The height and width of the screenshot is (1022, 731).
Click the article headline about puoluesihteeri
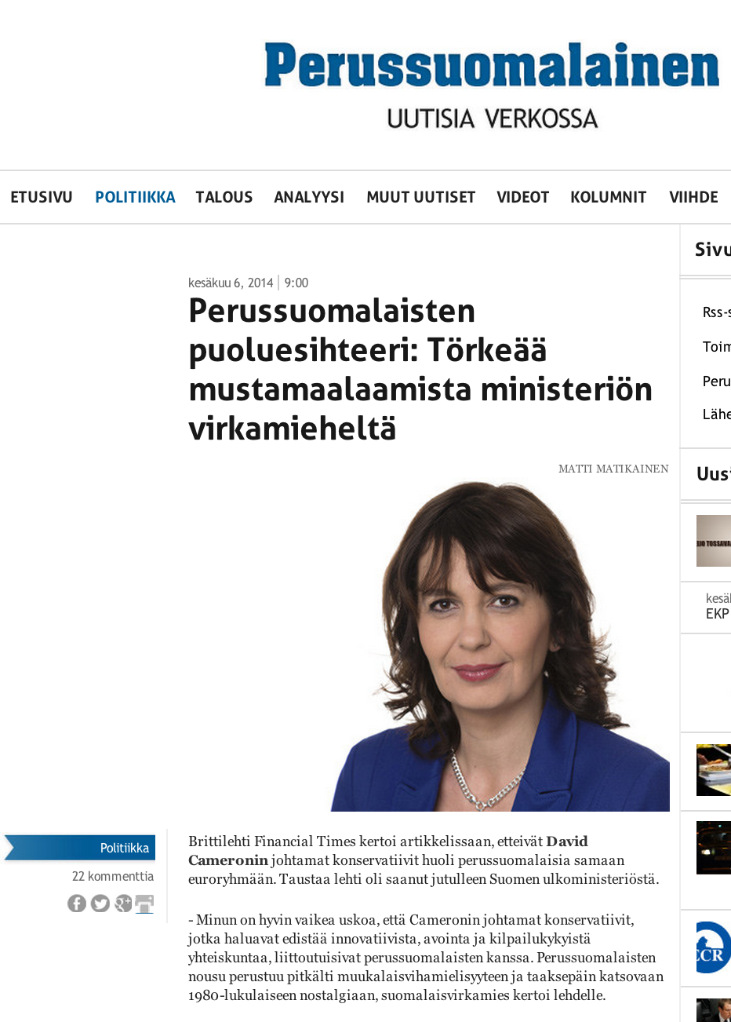pyautogui.click(x=420, y=369)
